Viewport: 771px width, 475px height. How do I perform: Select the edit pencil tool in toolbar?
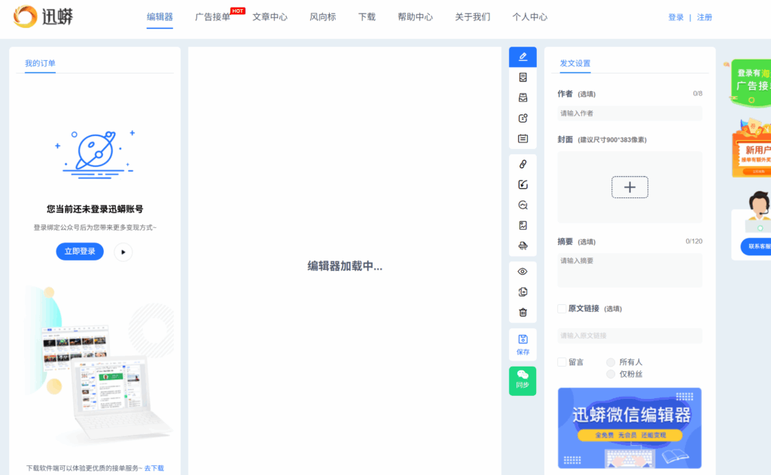[x=523, y=57]
